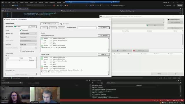The width and height of the screenshot is (185, 104).
Task: Click the List Threads button
Action: pos(103,28)
